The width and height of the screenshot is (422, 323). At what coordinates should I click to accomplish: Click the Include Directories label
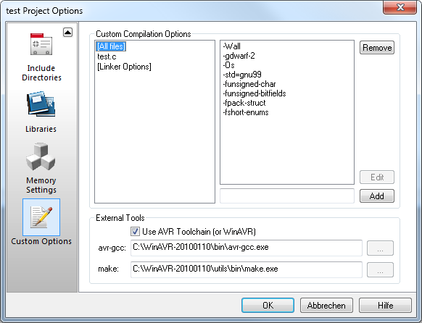click(x=41, y=73)
